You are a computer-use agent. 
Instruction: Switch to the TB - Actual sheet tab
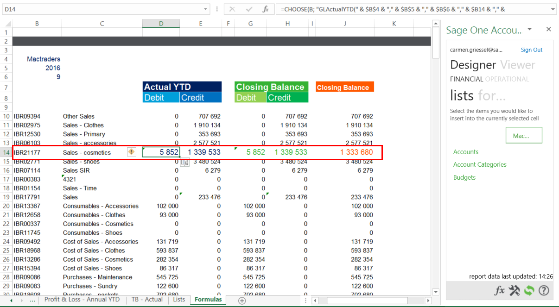coord(147,300)
